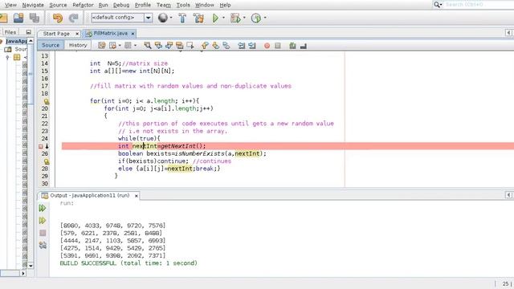
Task: Open the Run menu
Action: [x=104, y=5]
